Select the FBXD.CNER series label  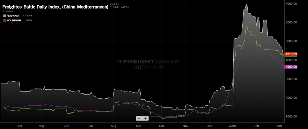tap(13, 16)
